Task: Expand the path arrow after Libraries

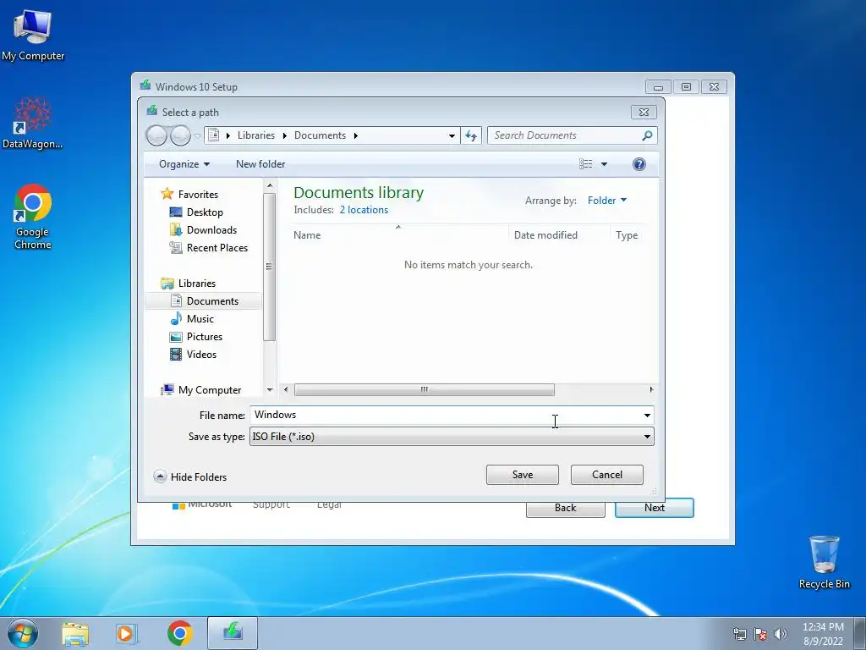Action: click(285, 136)
